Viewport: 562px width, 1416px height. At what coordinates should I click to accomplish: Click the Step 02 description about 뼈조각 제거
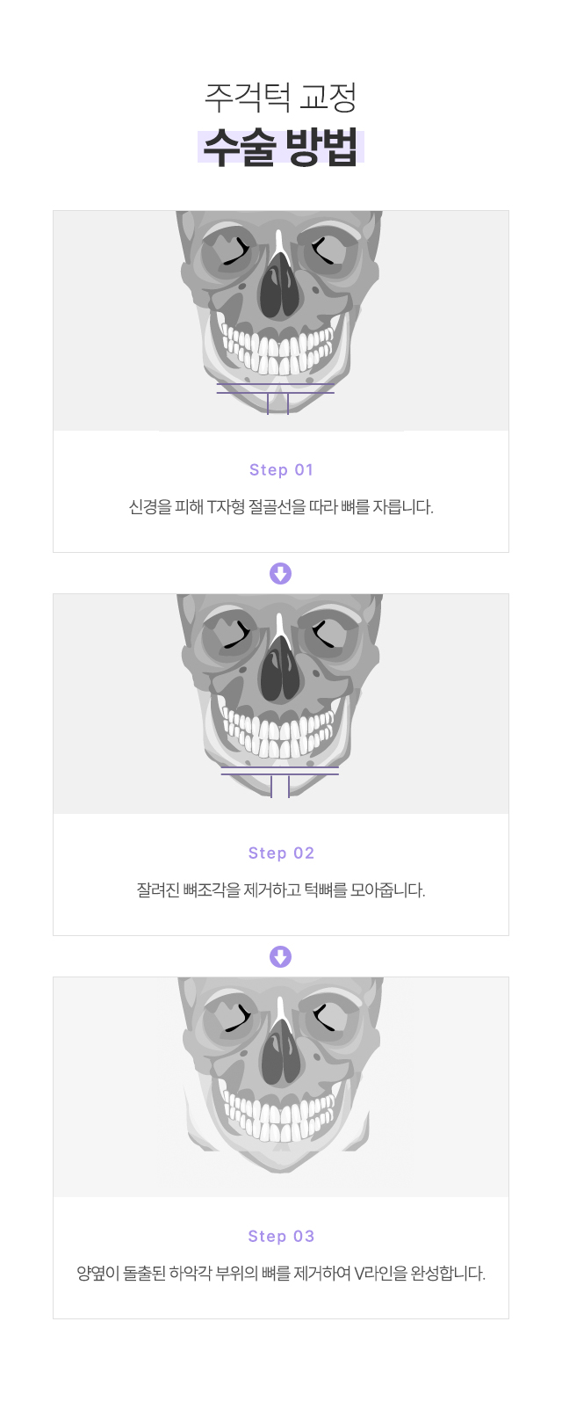click(x=281, y=890)
